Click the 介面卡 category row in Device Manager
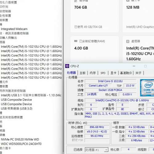This screenshot has width=154, height=154. 6,148
